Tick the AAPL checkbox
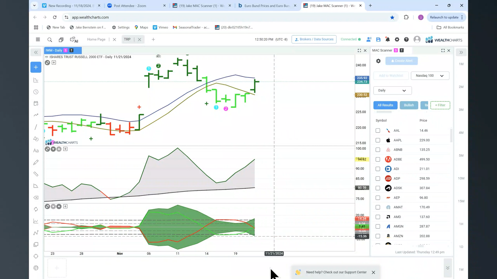This screenshot has width=497, height=279. pyautogui.click(x=378, y=140)
